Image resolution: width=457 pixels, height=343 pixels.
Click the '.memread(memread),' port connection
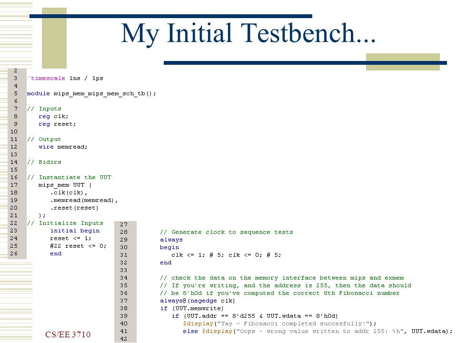tap(84, 201)
